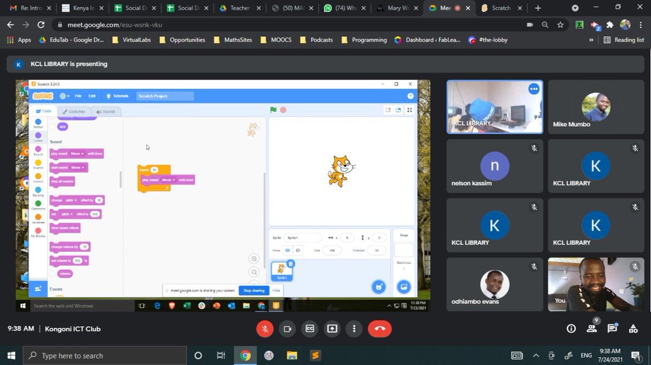Tick the volume checkbox in Scratch palette
Viewport: 651px width, 365px height.
click(x=53, y=274)
